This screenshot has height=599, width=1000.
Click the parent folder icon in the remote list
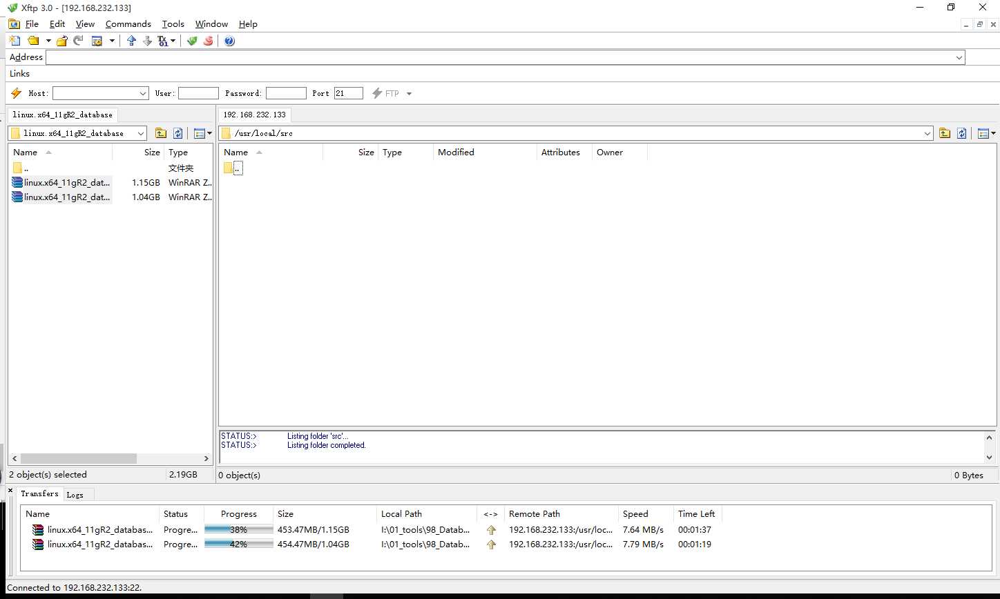click(228, 168)
